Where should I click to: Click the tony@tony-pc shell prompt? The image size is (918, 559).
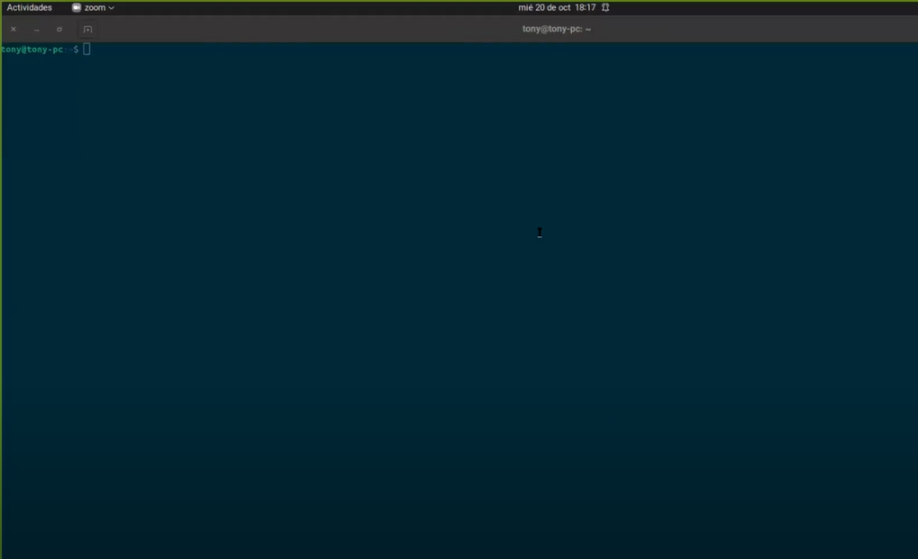(x=39, y=49)
